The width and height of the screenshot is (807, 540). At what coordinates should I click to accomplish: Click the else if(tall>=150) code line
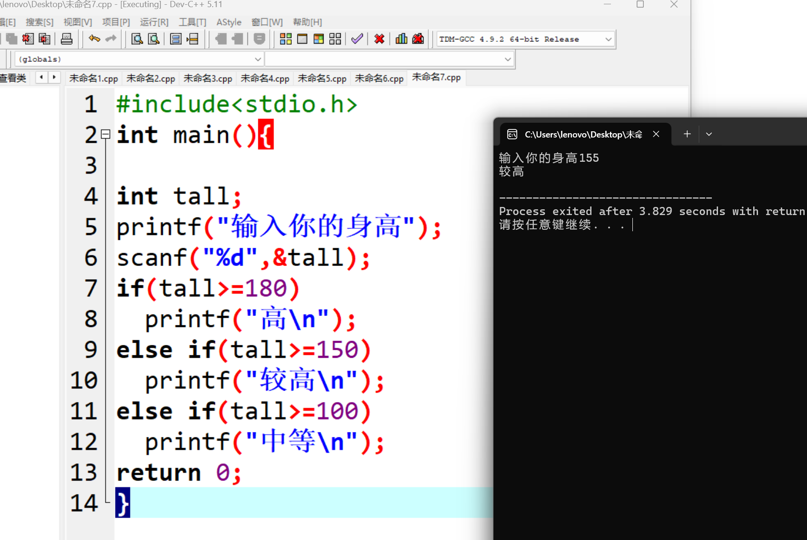click(x=244, y=350)
